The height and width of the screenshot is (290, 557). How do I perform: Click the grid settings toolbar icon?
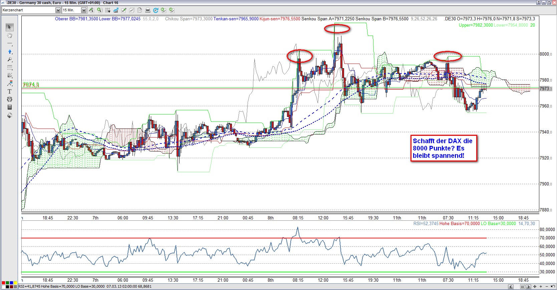[107, 10]
